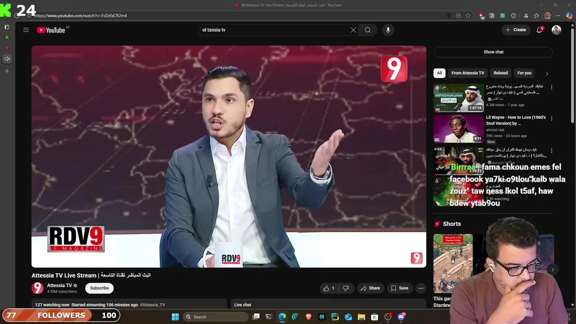The height and width of the screenshot is (324, 576).
Task: Open the Attessia TV channel avatar
Action: click(x=37, y=288)
